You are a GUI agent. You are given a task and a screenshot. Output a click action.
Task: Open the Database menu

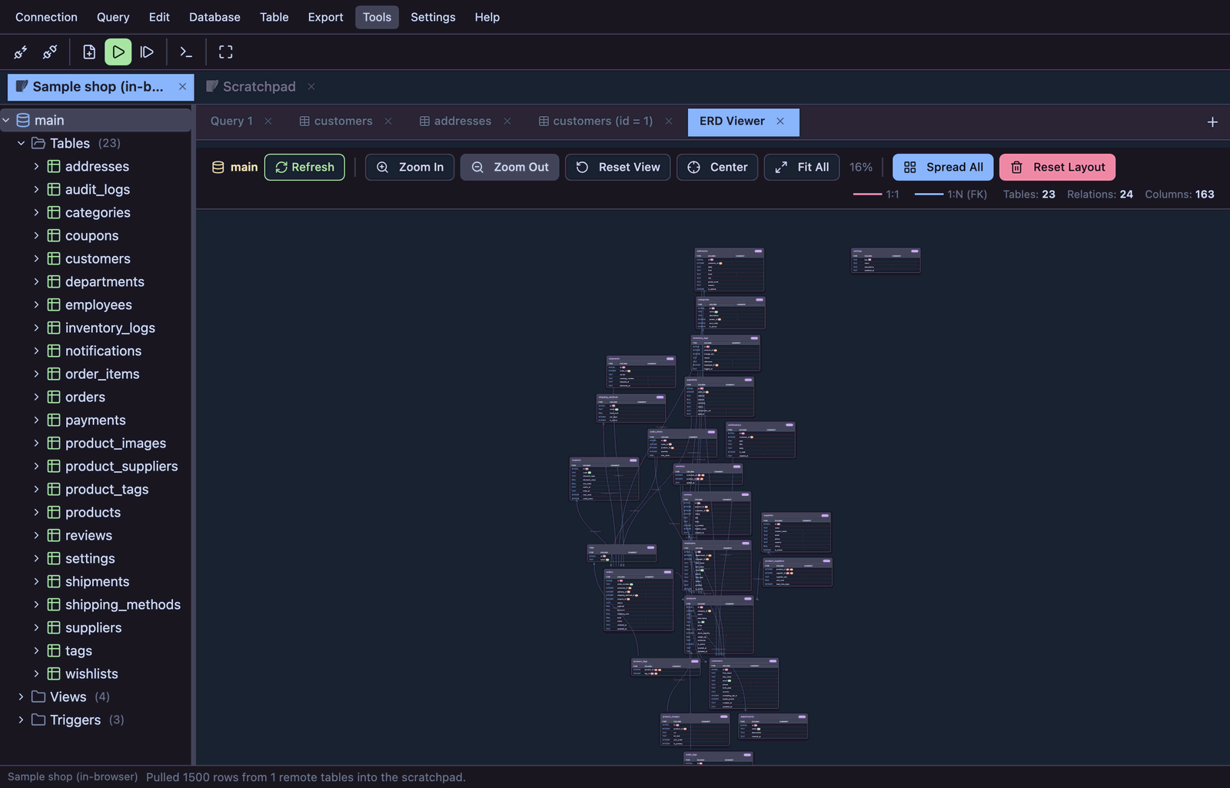pos(214,17)
